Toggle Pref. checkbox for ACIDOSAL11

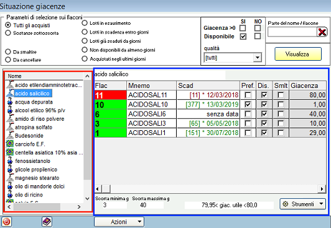click(x=248, y=95)
